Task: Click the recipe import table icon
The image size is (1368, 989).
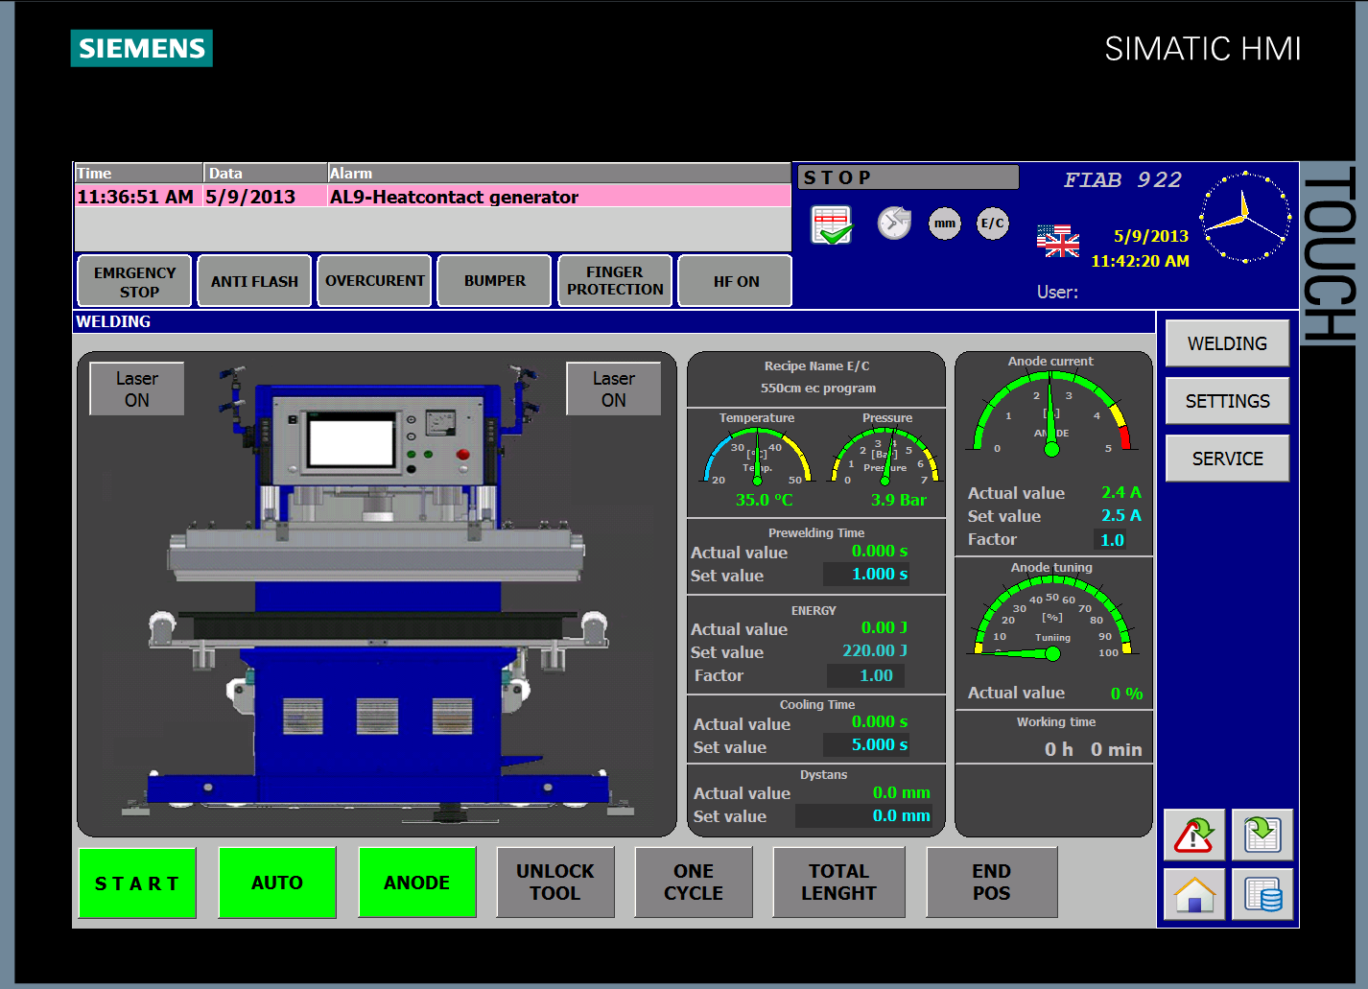Action: (1262, 835)
